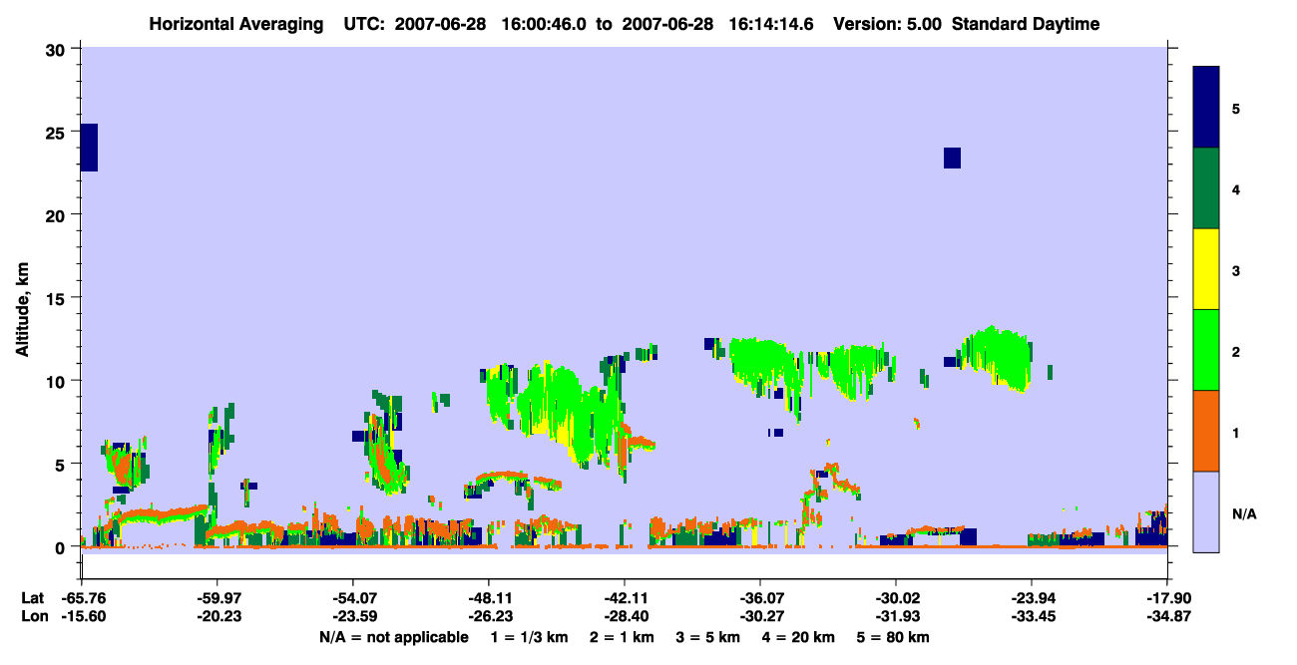Click the yellow color bar segment labeled 3
Screen dimensions: 1297x665
pyautogui.click(x=1206, y=269)
